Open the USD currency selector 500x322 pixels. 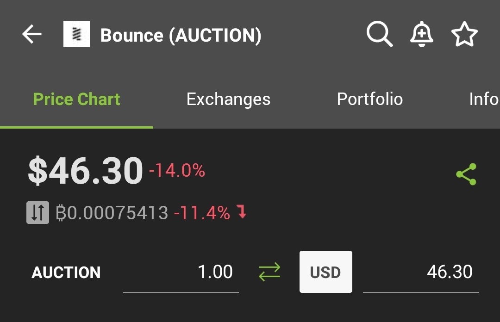[325, 272]
